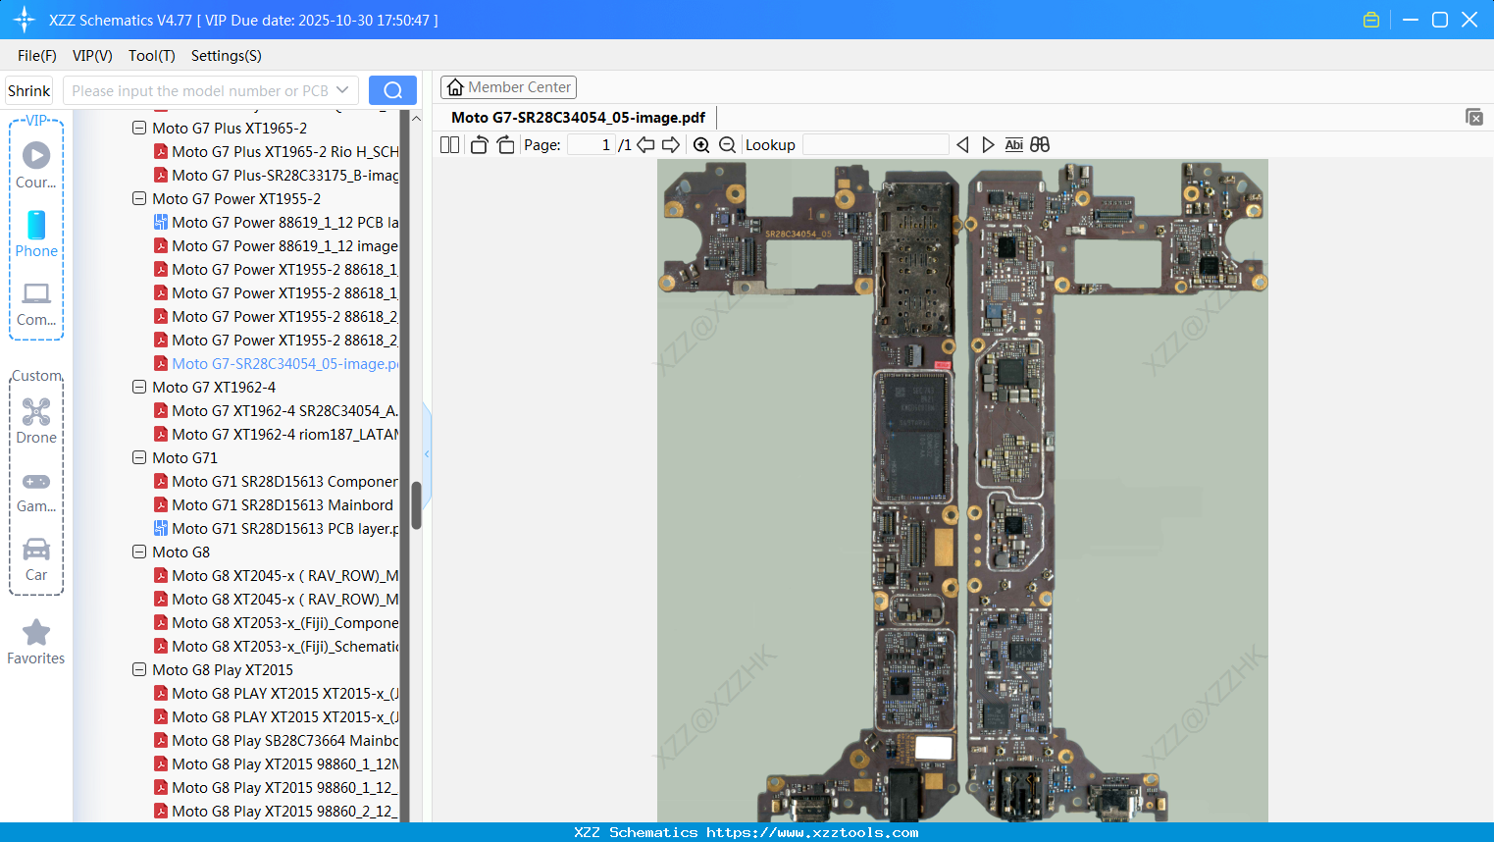Viewport: 1494px width, 842px height.
Task: Collapse the Moto G71 tree node
Action: pos(139,457)
